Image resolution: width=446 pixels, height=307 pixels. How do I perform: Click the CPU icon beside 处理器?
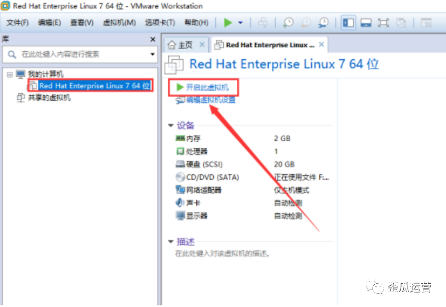coord(180,151)
